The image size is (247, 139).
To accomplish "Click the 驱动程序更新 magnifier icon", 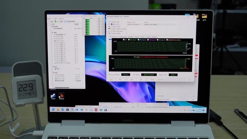I will (65, 21).
